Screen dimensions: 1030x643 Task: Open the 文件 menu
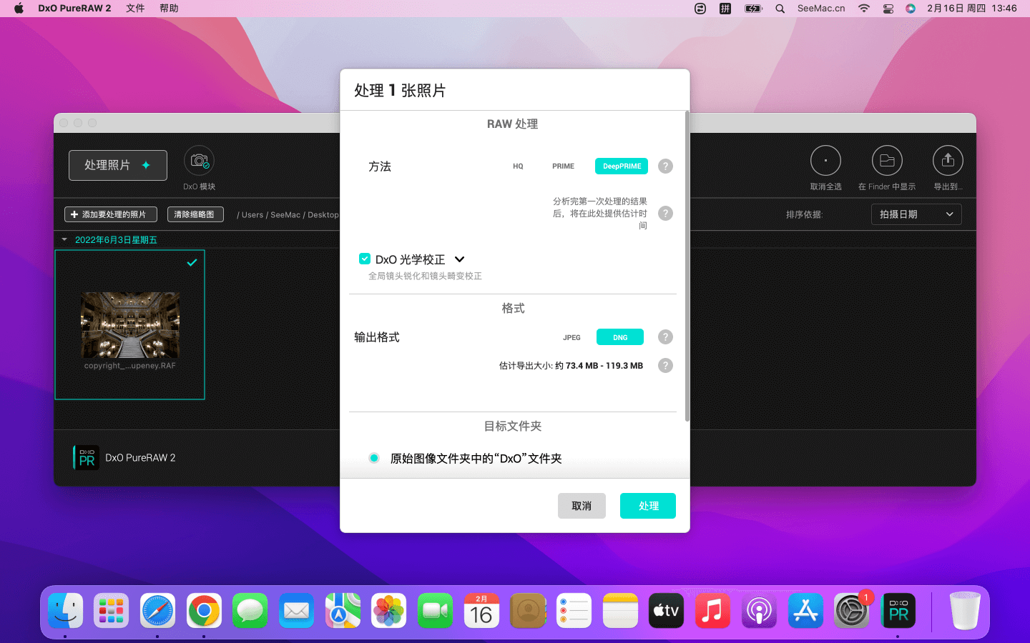click(x=135, y=9)
